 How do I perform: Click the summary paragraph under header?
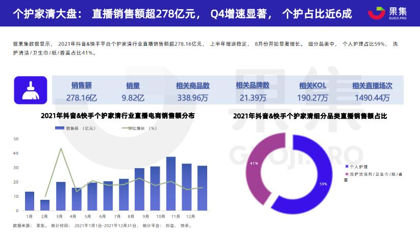(x=206, y=48)
